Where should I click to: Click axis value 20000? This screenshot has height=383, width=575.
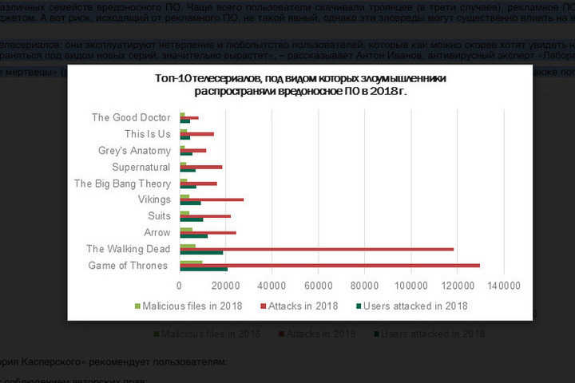coord(225,286)
